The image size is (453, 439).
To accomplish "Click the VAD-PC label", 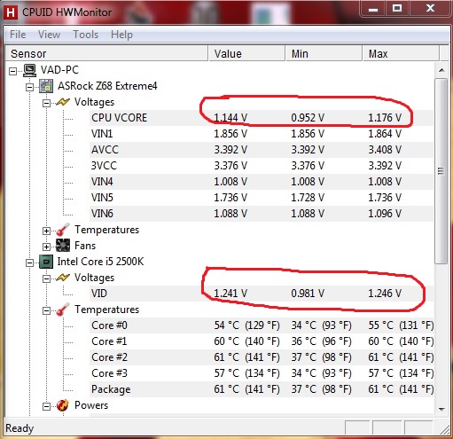I will 59,70.
